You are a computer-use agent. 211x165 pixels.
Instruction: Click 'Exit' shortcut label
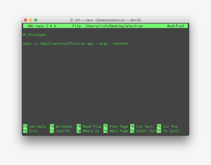[x=33, y=131]
